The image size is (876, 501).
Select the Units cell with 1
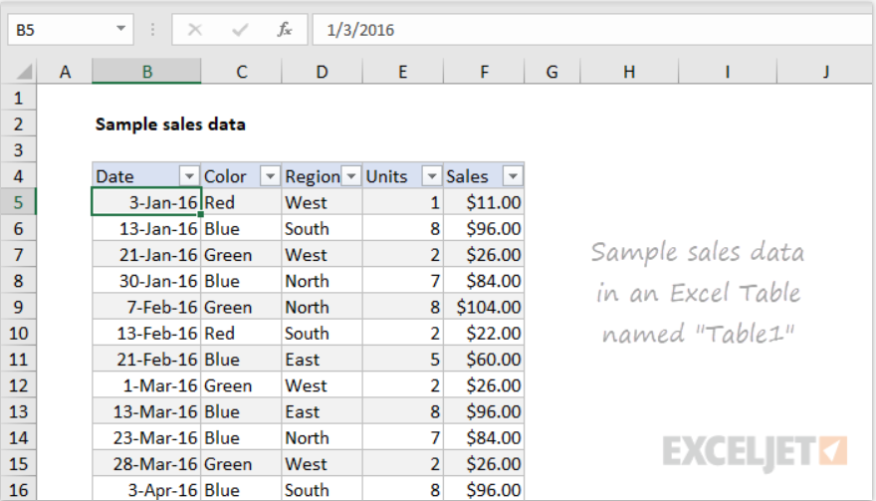click(403, 202)
